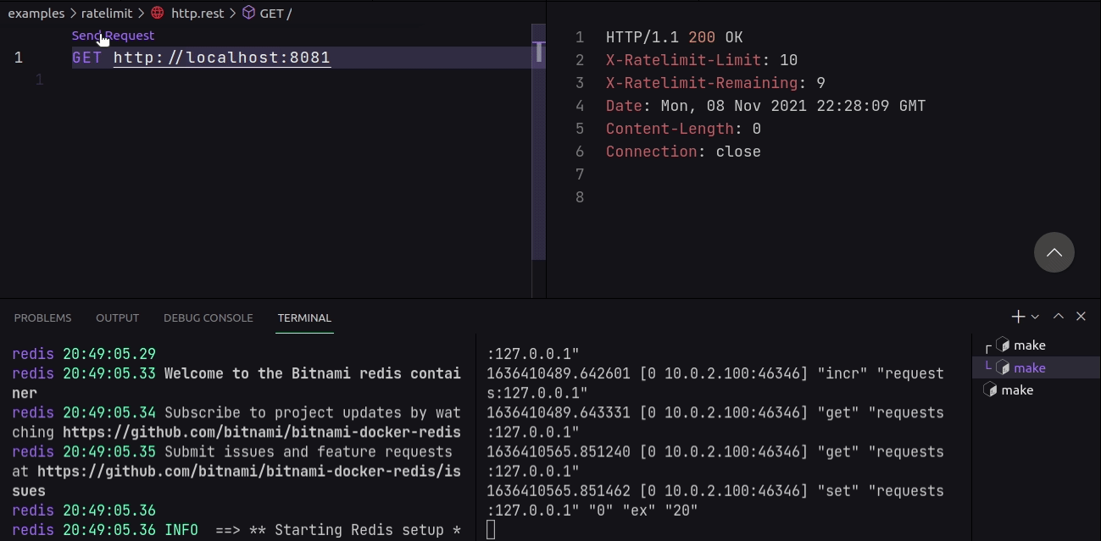Click the terminal cursor block in the right terminal
Image resolution: width=1101 pixels, height=541 pixels.
pyautogui.click(x=492, y=530)
